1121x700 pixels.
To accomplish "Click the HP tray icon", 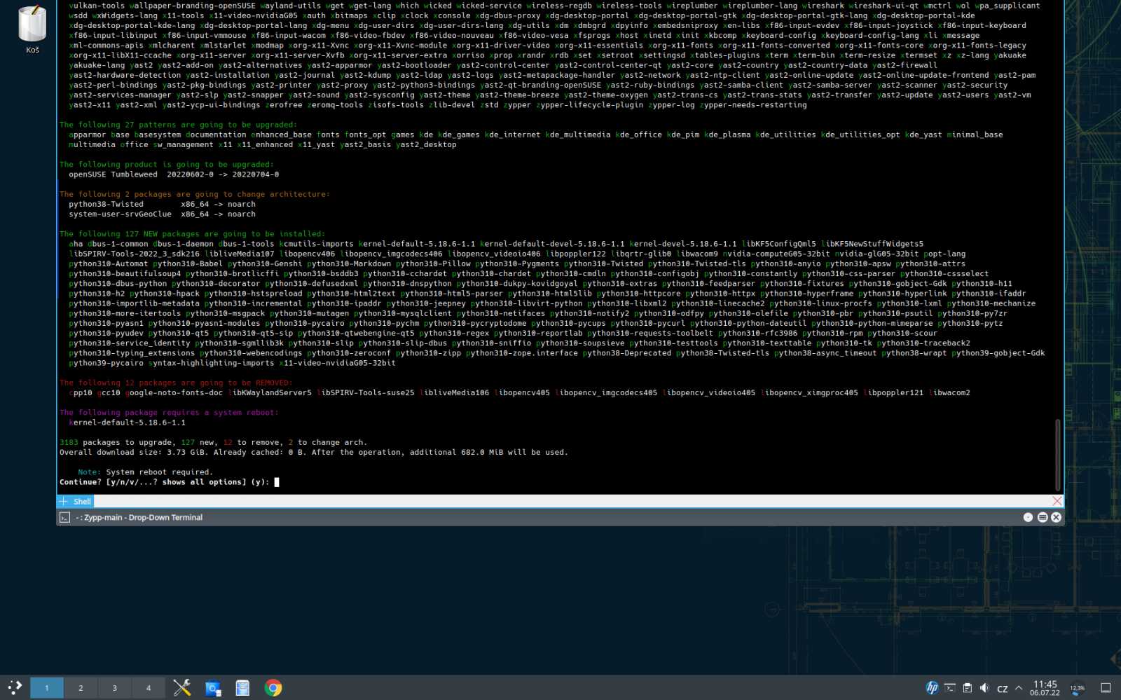I will point(932,688).
